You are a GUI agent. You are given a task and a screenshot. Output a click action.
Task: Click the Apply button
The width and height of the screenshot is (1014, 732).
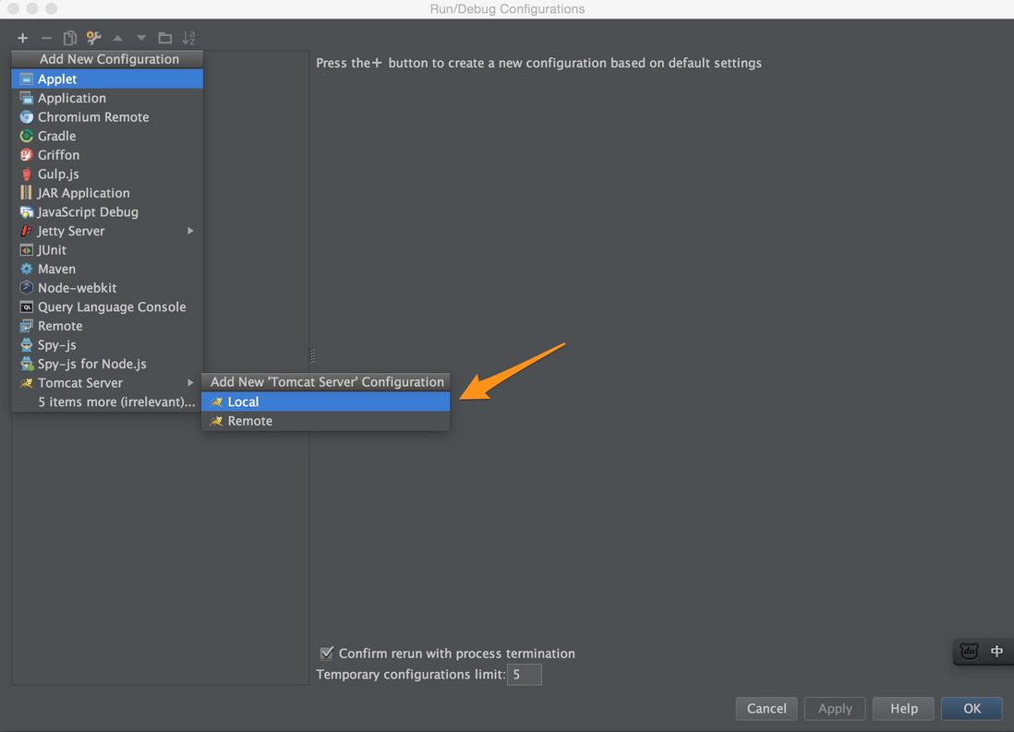click(835, 709)
